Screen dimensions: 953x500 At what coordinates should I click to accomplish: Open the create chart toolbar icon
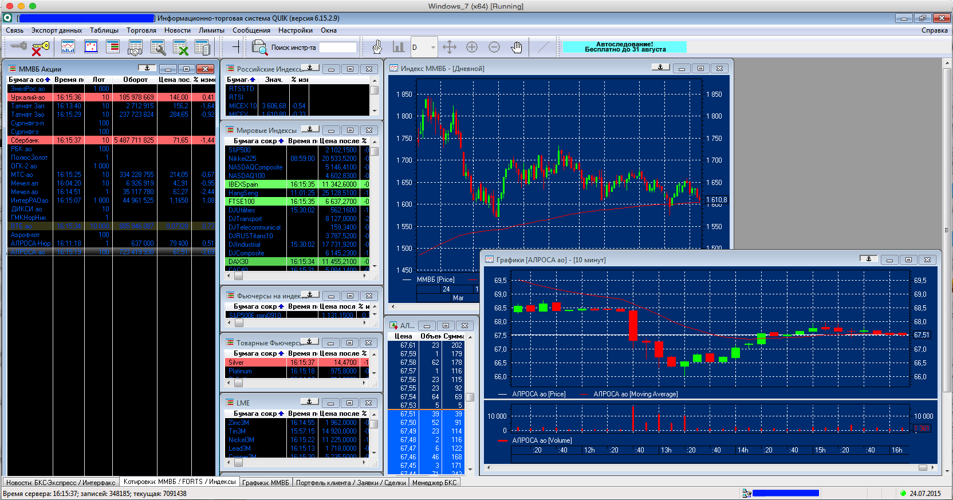[68, 47]
